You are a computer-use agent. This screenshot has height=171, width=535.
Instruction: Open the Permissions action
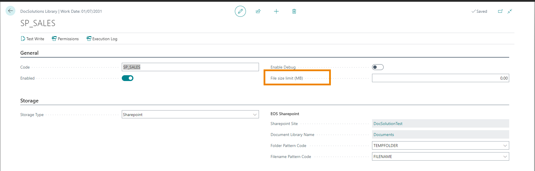65,39
